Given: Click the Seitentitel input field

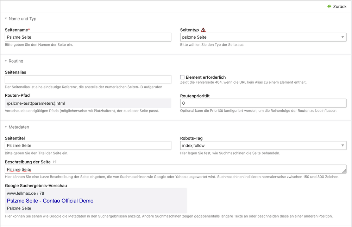Looking at the screenshot, I should click(88, 145).
